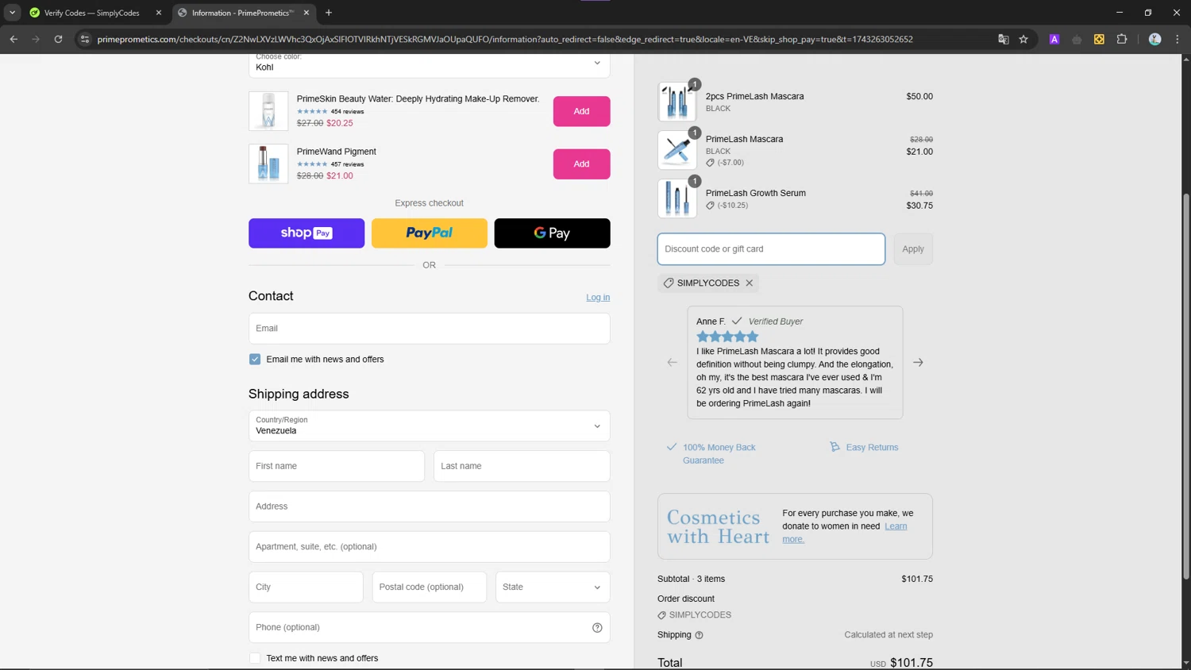Show the next customer review
1191x670 pixels.
tap(918, 362)
